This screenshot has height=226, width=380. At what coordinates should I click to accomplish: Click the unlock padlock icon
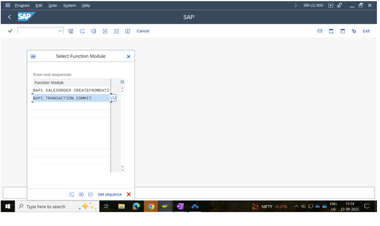[x=340, y=5]
